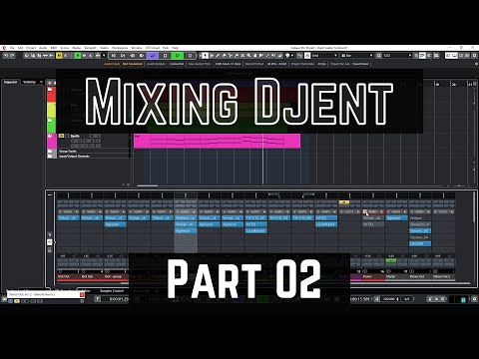Click the Stop transport button
This screenshot has width=479, height=359.
[x=165, y=56]
